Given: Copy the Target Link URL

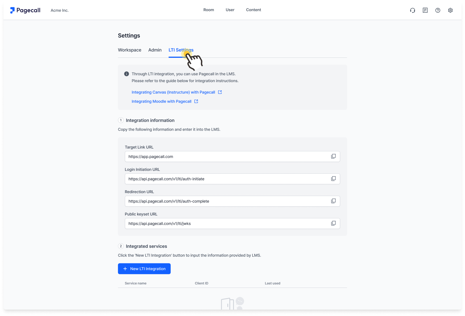Looking at the screenshot, I should click(x=333, y=156).
